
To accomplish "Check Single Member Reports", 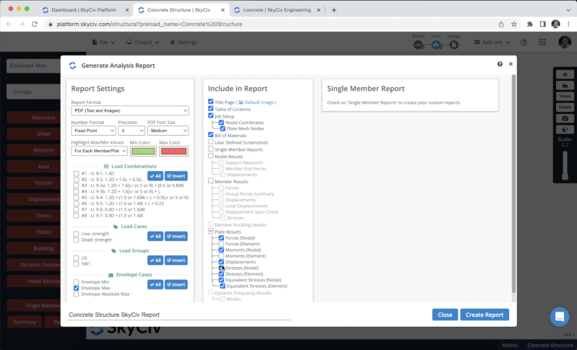I will pos(210,149).
